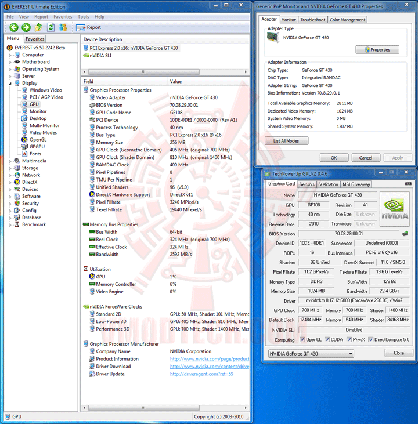Switch to the Validation tab in GPU-Z

tap(329, 184)
